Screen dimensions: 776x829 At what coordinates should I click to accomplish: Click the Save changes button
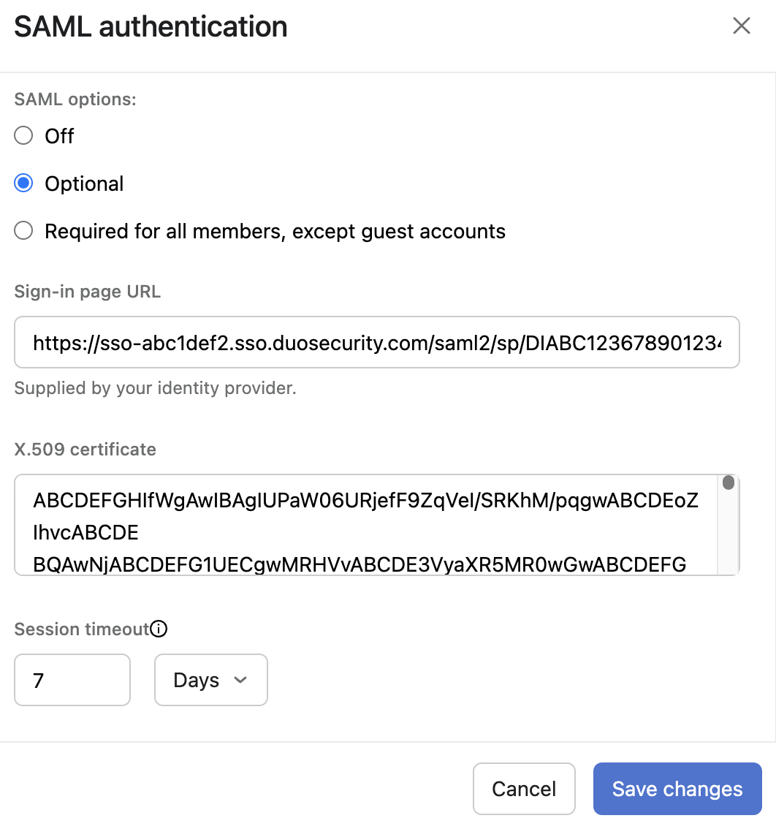pos(677,789)
